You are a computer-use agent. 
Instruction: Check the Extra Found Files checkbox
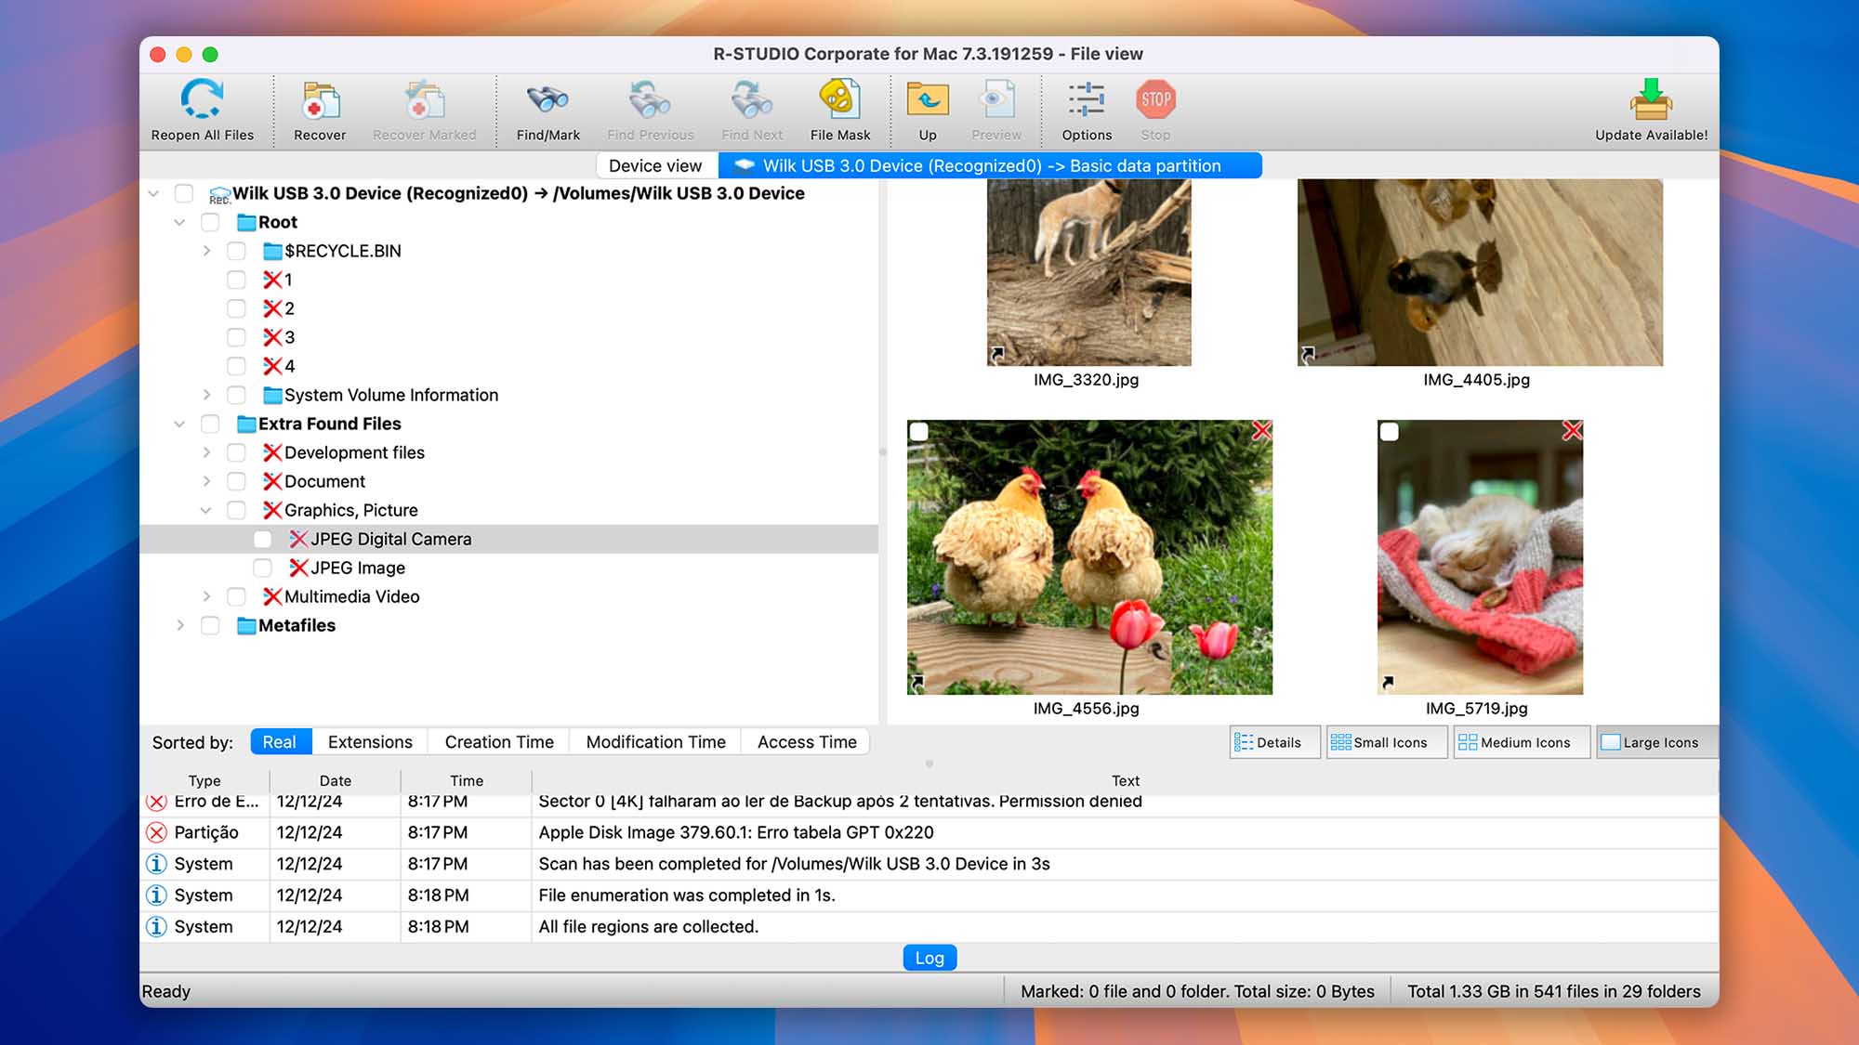pyautogui.click(x=211, y=424)
